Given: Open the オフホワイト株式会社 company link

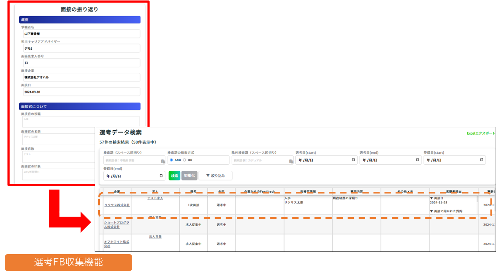Looking at the screenshot, I should 116,244.
